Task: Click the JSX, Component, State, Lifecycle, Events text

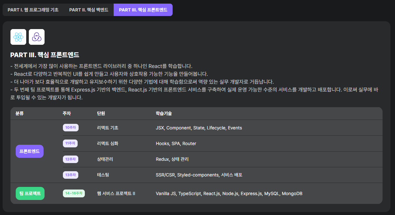Action: pyautogui.click(x=199, y=128)
